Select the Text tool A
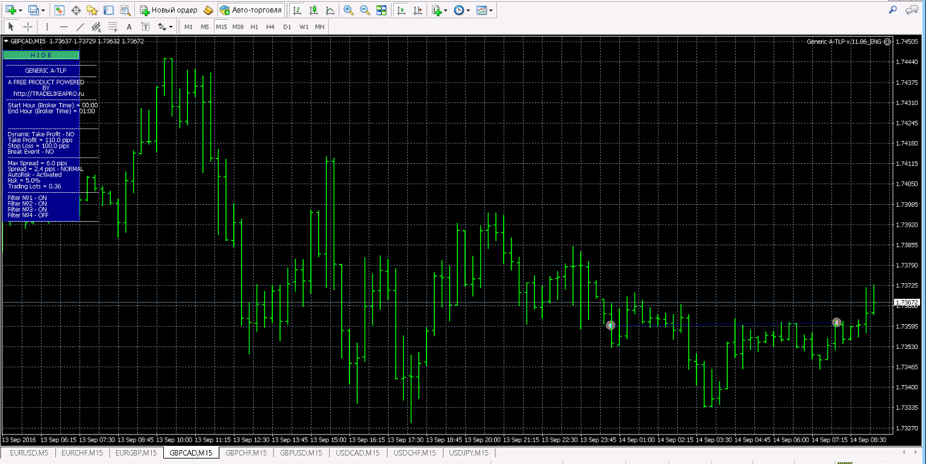The height and width of the screenshot is (464, 926). pos(129,27)
